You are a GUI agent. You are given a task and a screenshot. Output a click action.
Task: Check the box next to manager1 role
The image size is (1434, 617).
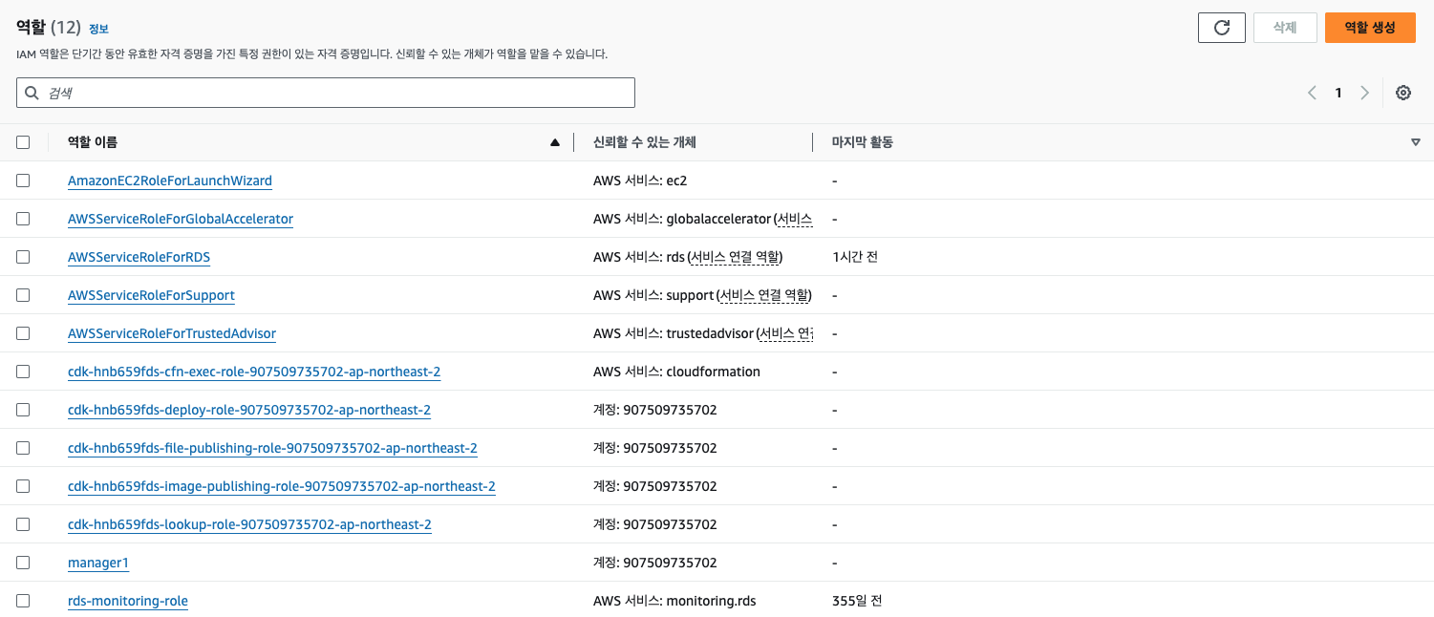[x=24, y=562]
